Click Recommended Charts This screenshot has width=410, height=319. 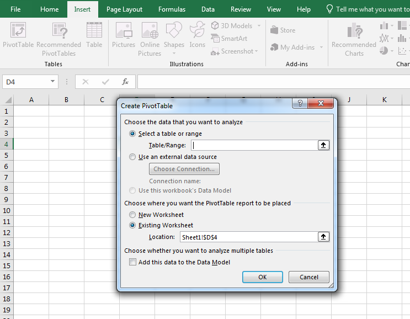(354, 39)
